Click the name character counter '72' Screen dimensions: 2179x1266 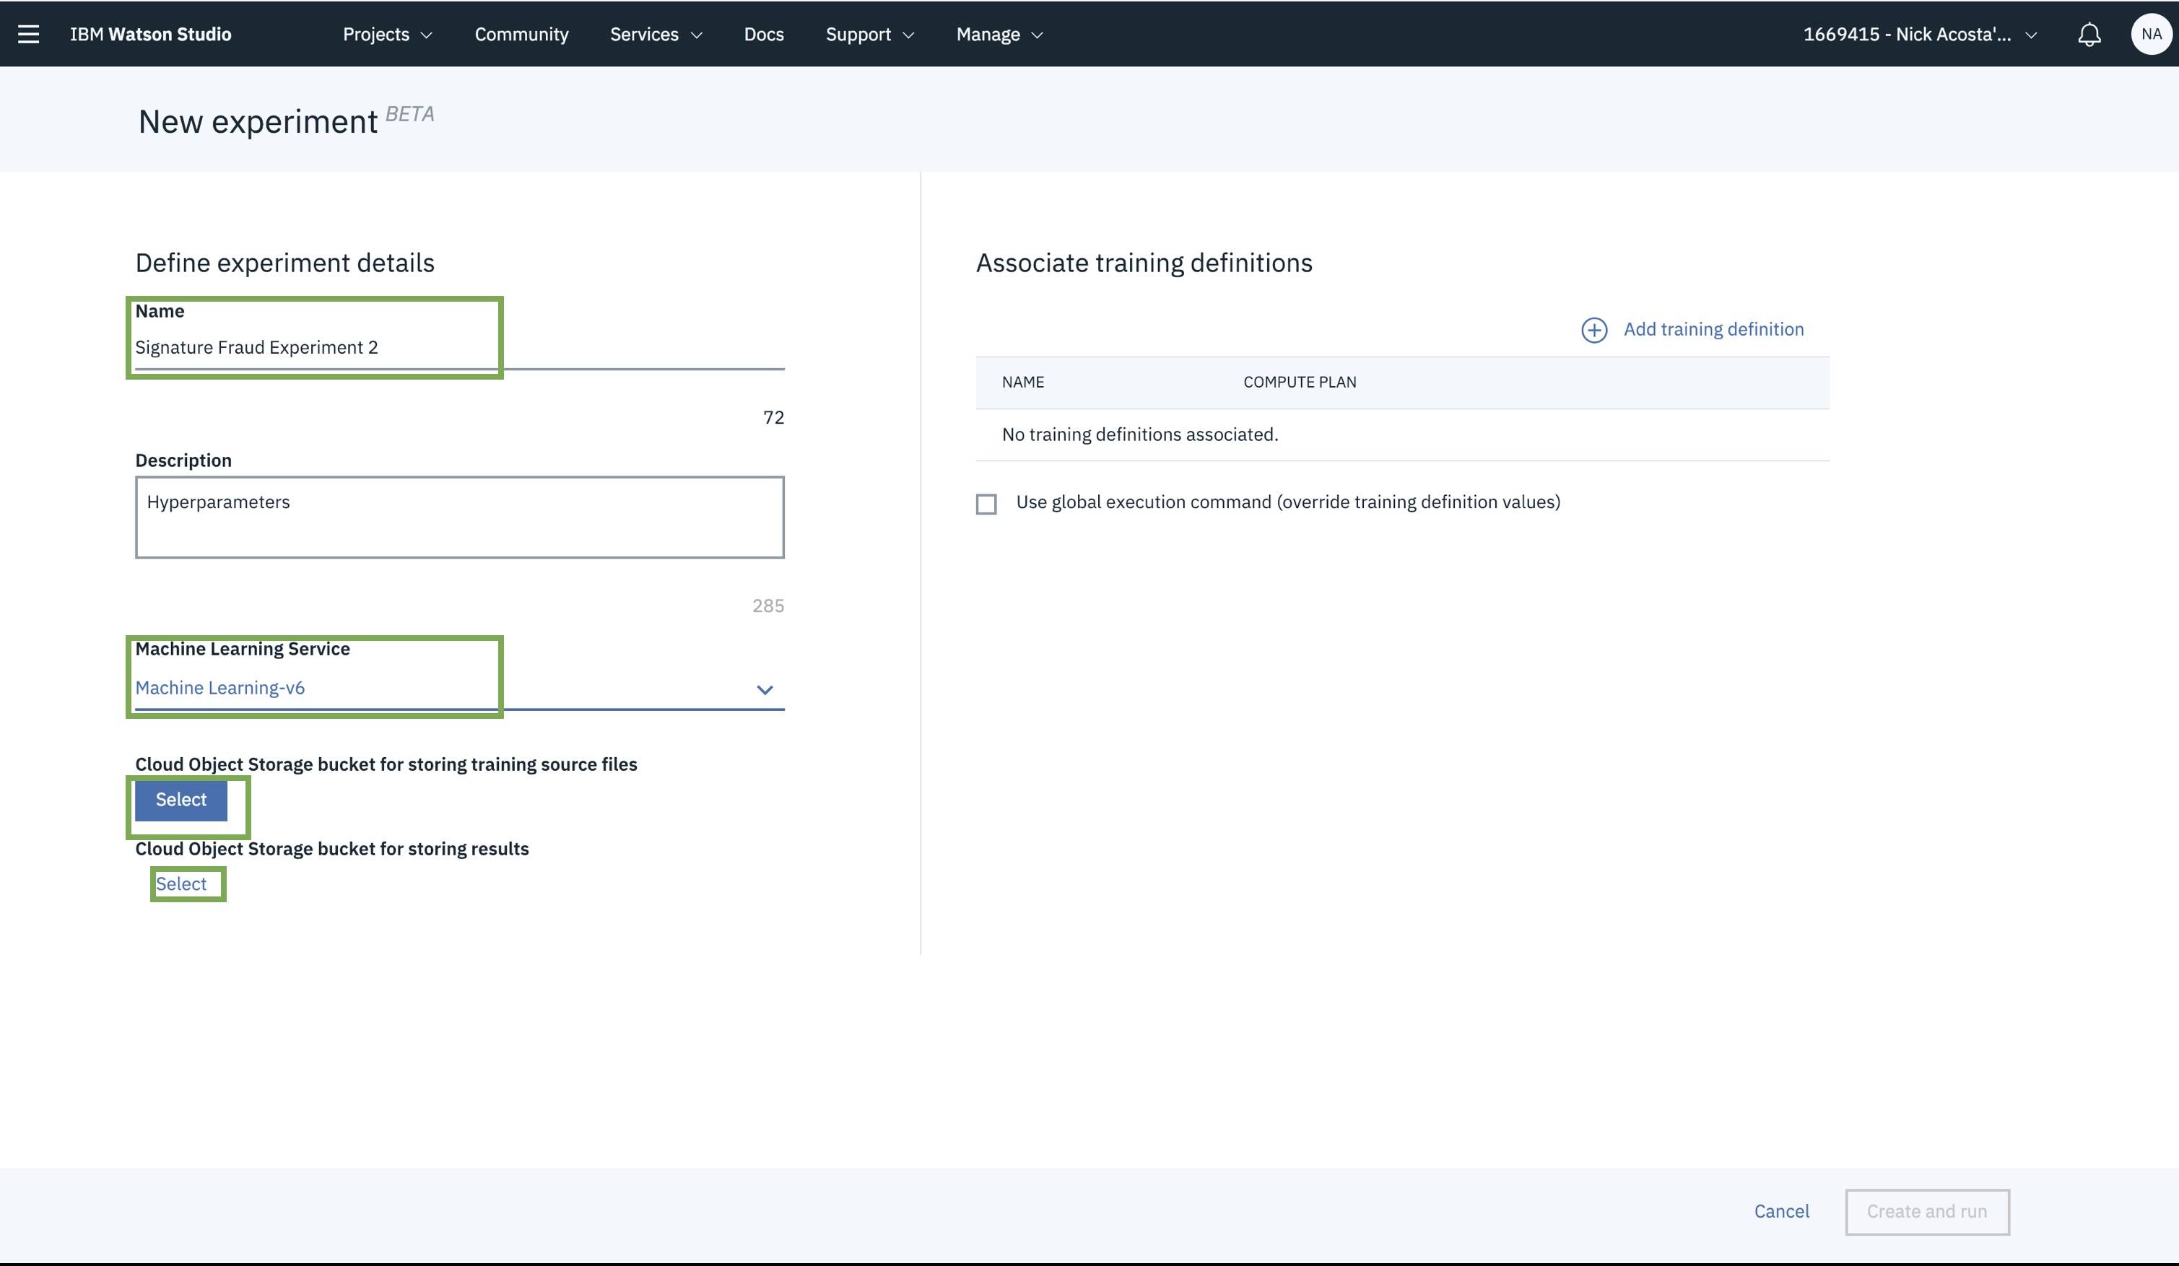(773, 417)
